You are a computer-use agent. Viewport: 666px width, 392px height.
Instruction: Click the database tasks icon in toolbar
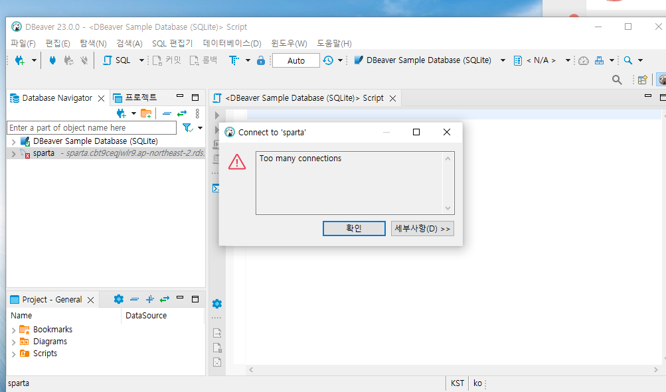(x=600, y=60)
